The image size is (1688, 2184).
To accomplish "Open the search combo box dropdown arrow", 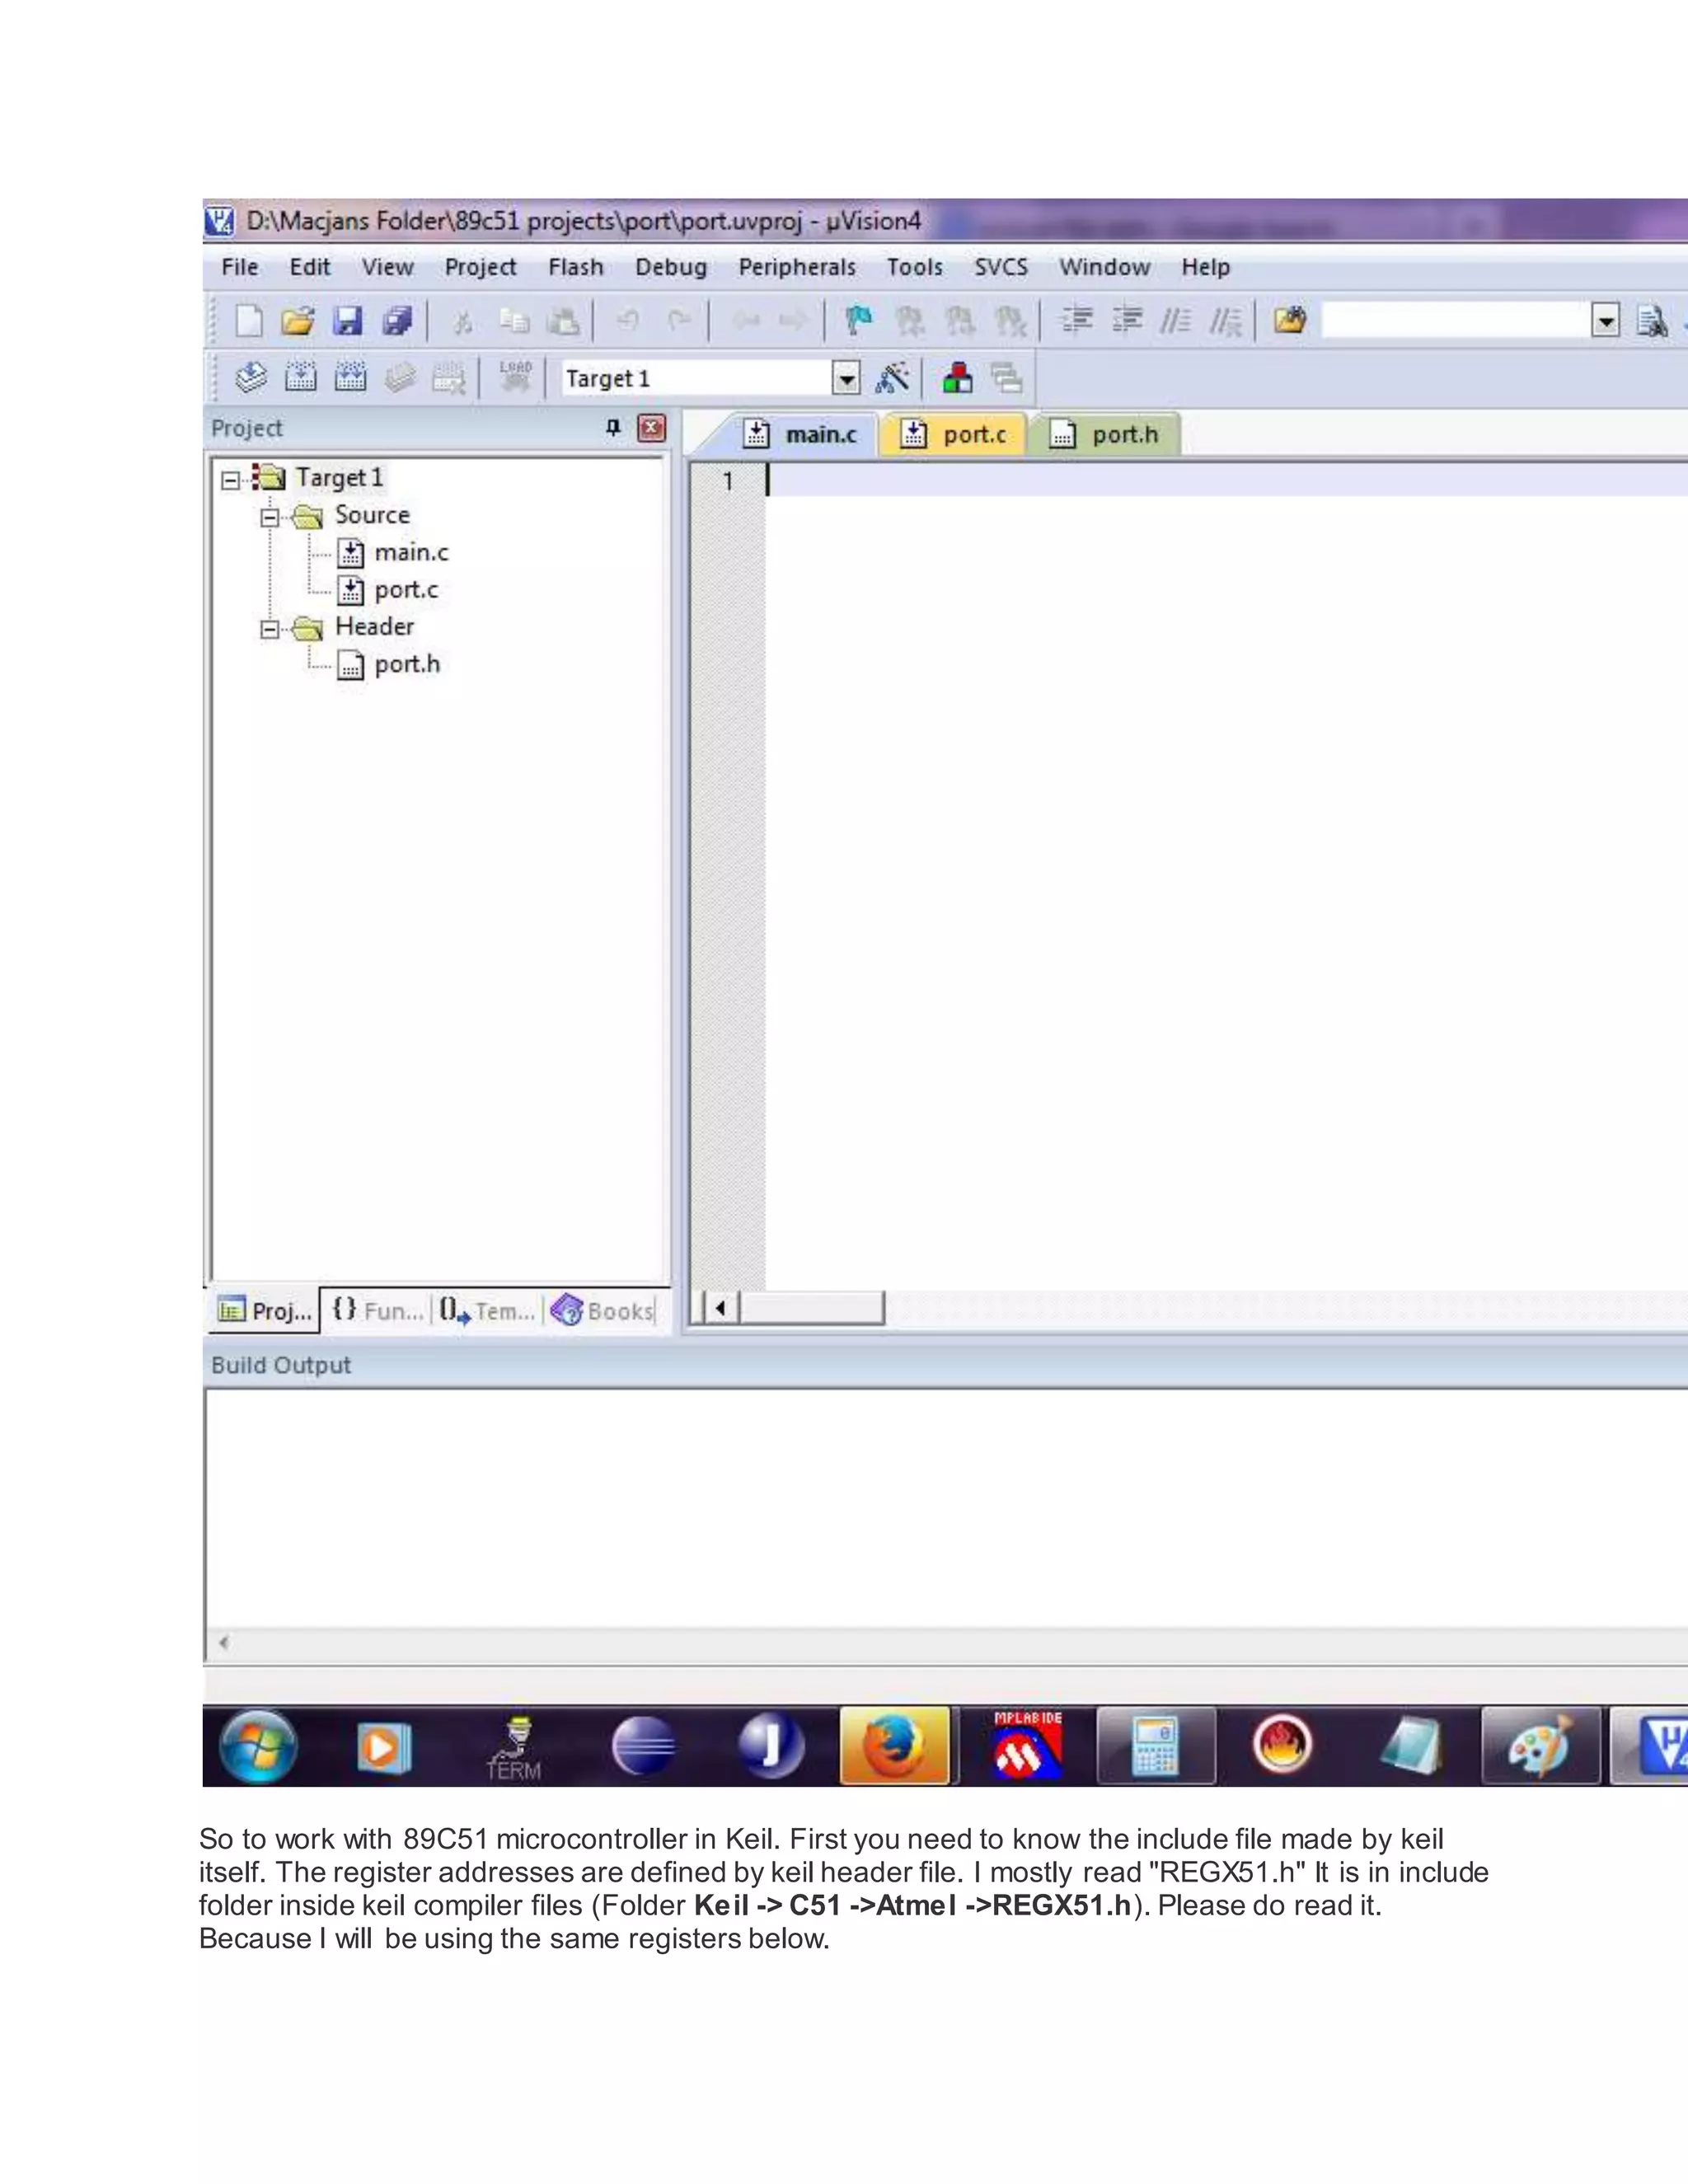I will click(1605, 321).
